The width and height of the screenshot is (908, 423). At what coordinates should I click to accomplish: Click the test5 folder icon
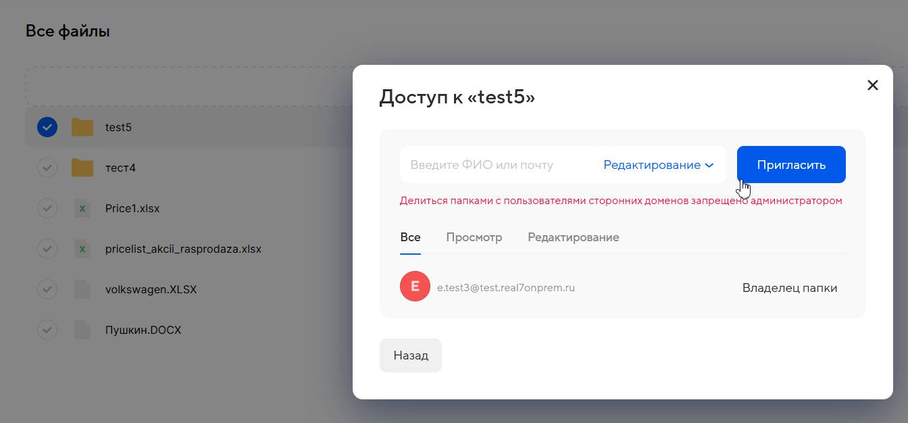[x=82, y=127]
